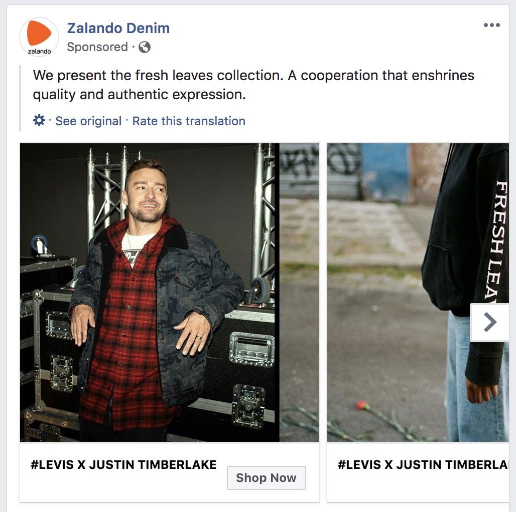Click the Shop Now button
This screenshot has width=516, height=512.
266,477
